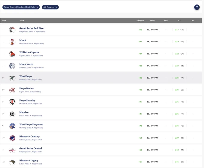This screenshot has height=168, width=204.
Task: Open the Fargo Davies team link
Action: click(26, 88)
